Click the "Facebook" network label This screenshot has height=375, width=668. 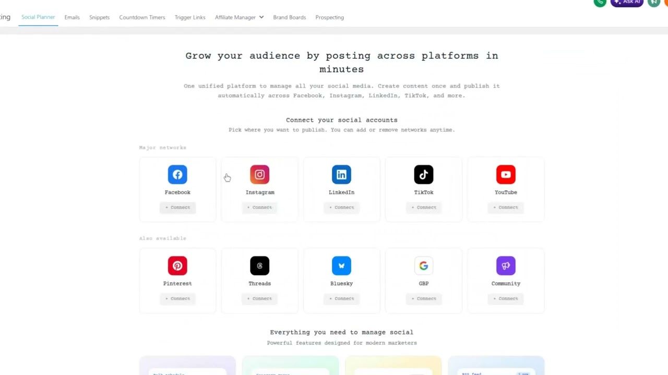tap(177, 192)
